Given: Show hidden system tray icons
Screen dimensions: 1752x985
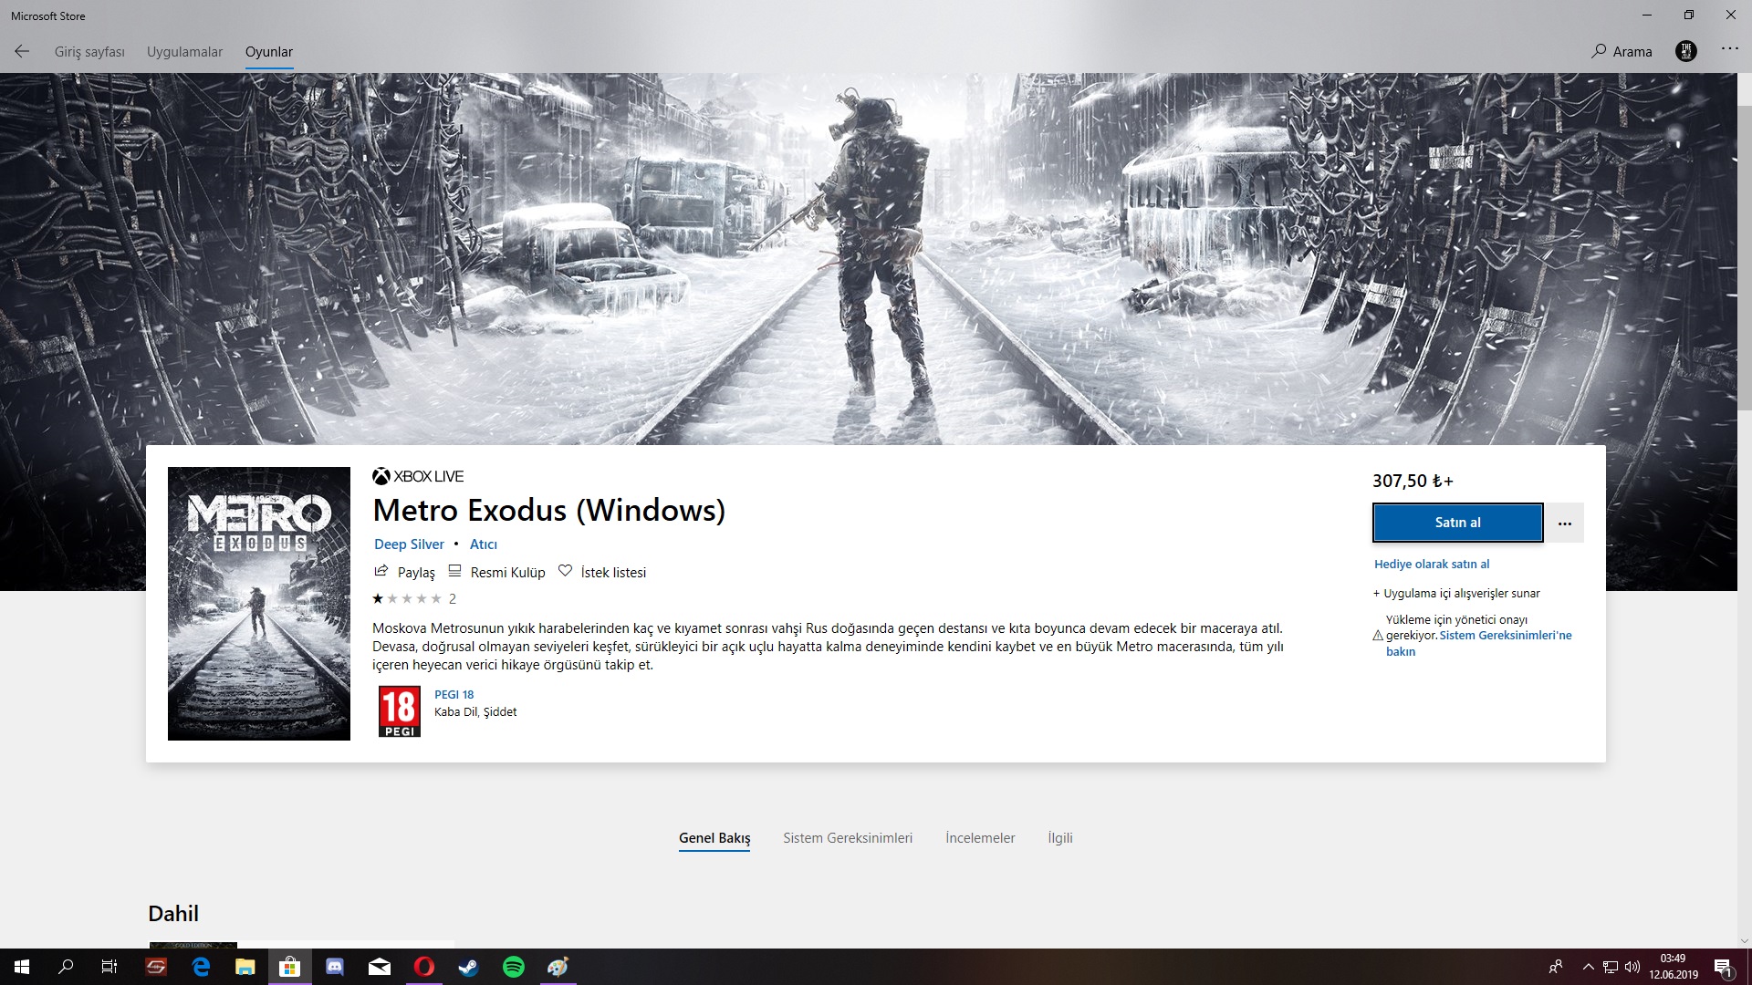Looking at the screenshot, I should point(1589,967).
